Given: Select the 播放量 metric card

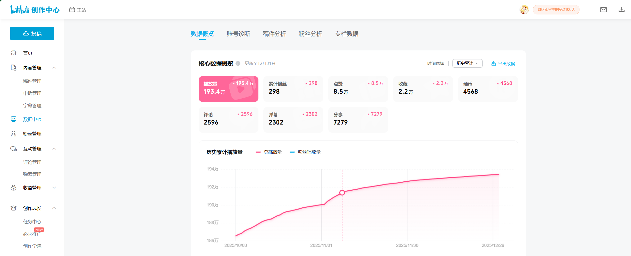Looking at the screenshot, I should pyautogui.click(x=228, y=89).
